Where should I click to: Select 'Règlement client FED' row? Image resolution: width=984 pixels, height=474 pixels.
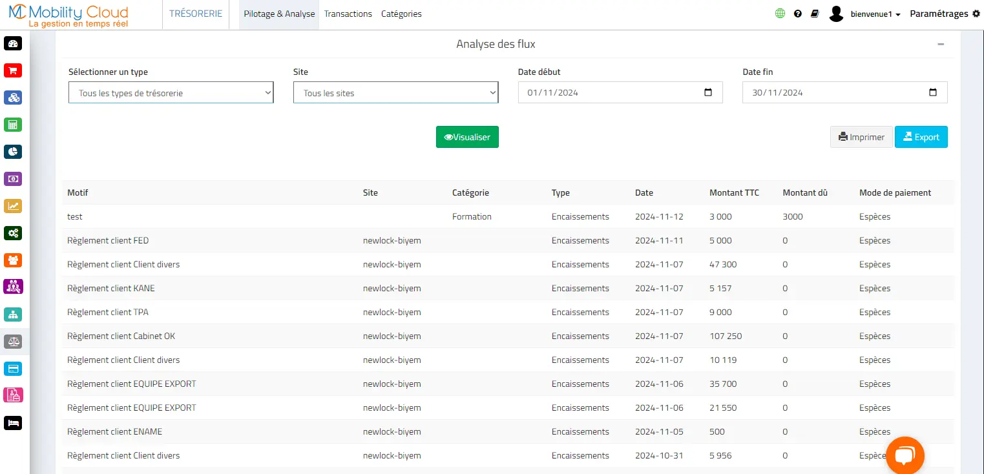pos(508,240)
